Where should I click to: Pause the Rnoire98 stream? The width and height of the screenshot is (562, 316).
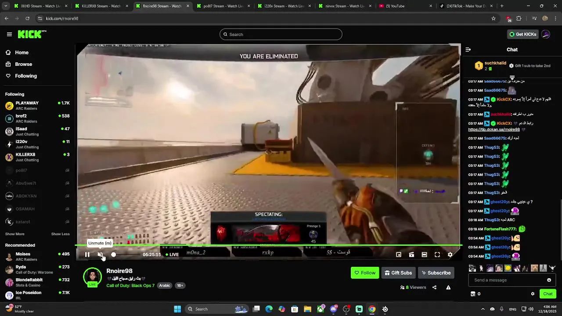(87, 255)
